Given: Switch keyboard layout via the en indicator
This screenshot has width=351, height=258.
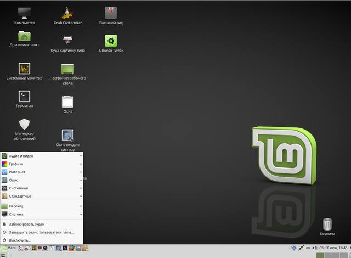Looking at the screenshot, I should (x=308, y=248).
